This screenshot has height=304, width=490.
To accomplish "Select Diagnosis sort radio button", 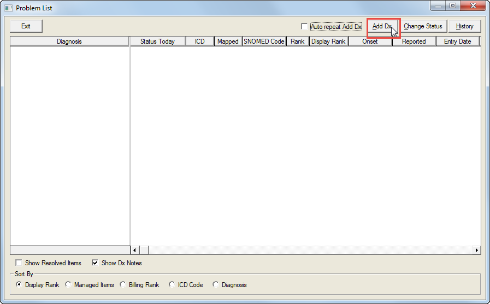I will point(216,285).
